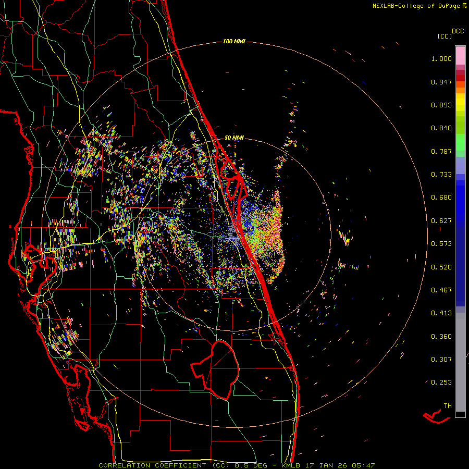The height and width of the screenshot is (469, 469).
Task: Click the 0.5 DEG elevation angle text
Action: 251,465
